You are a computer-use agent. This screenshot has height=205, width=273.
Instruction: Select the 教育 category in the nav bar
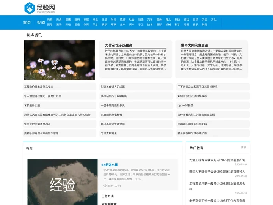(x=50, y=19)
